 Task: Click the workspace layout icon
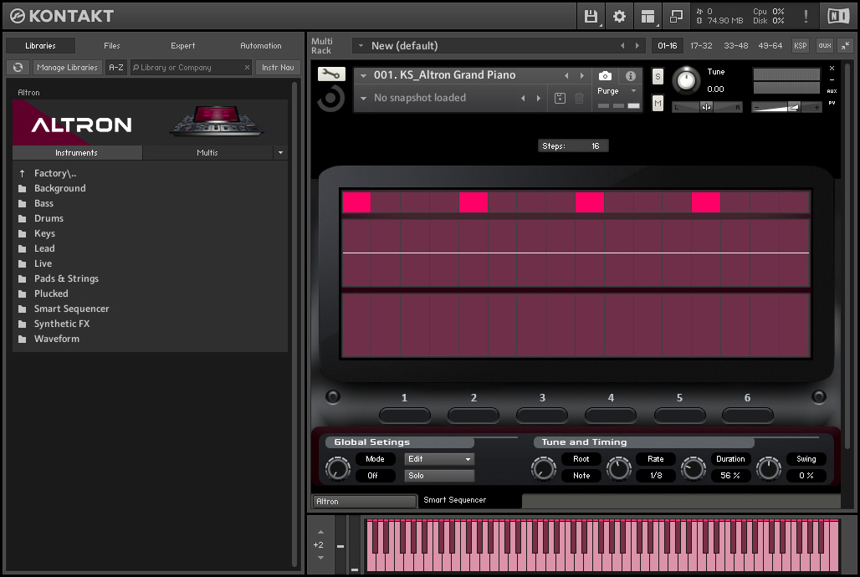647,16
